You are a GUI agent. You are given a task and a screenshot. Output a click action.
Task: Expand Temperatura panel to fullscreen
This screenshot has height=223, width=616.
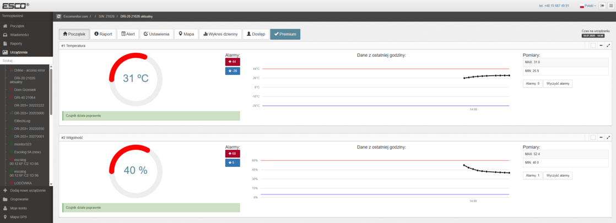[608, 46]
